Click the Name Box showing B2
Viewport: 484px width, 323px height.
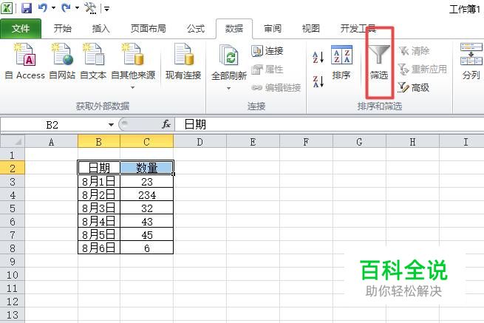[x=52, y=125]
